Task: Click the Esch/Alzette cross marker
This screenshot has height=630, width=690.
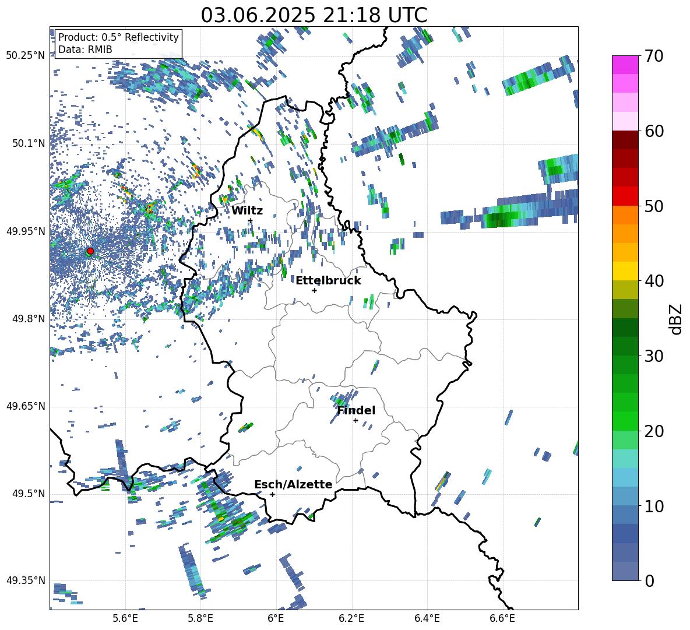Action: point(272,494)
